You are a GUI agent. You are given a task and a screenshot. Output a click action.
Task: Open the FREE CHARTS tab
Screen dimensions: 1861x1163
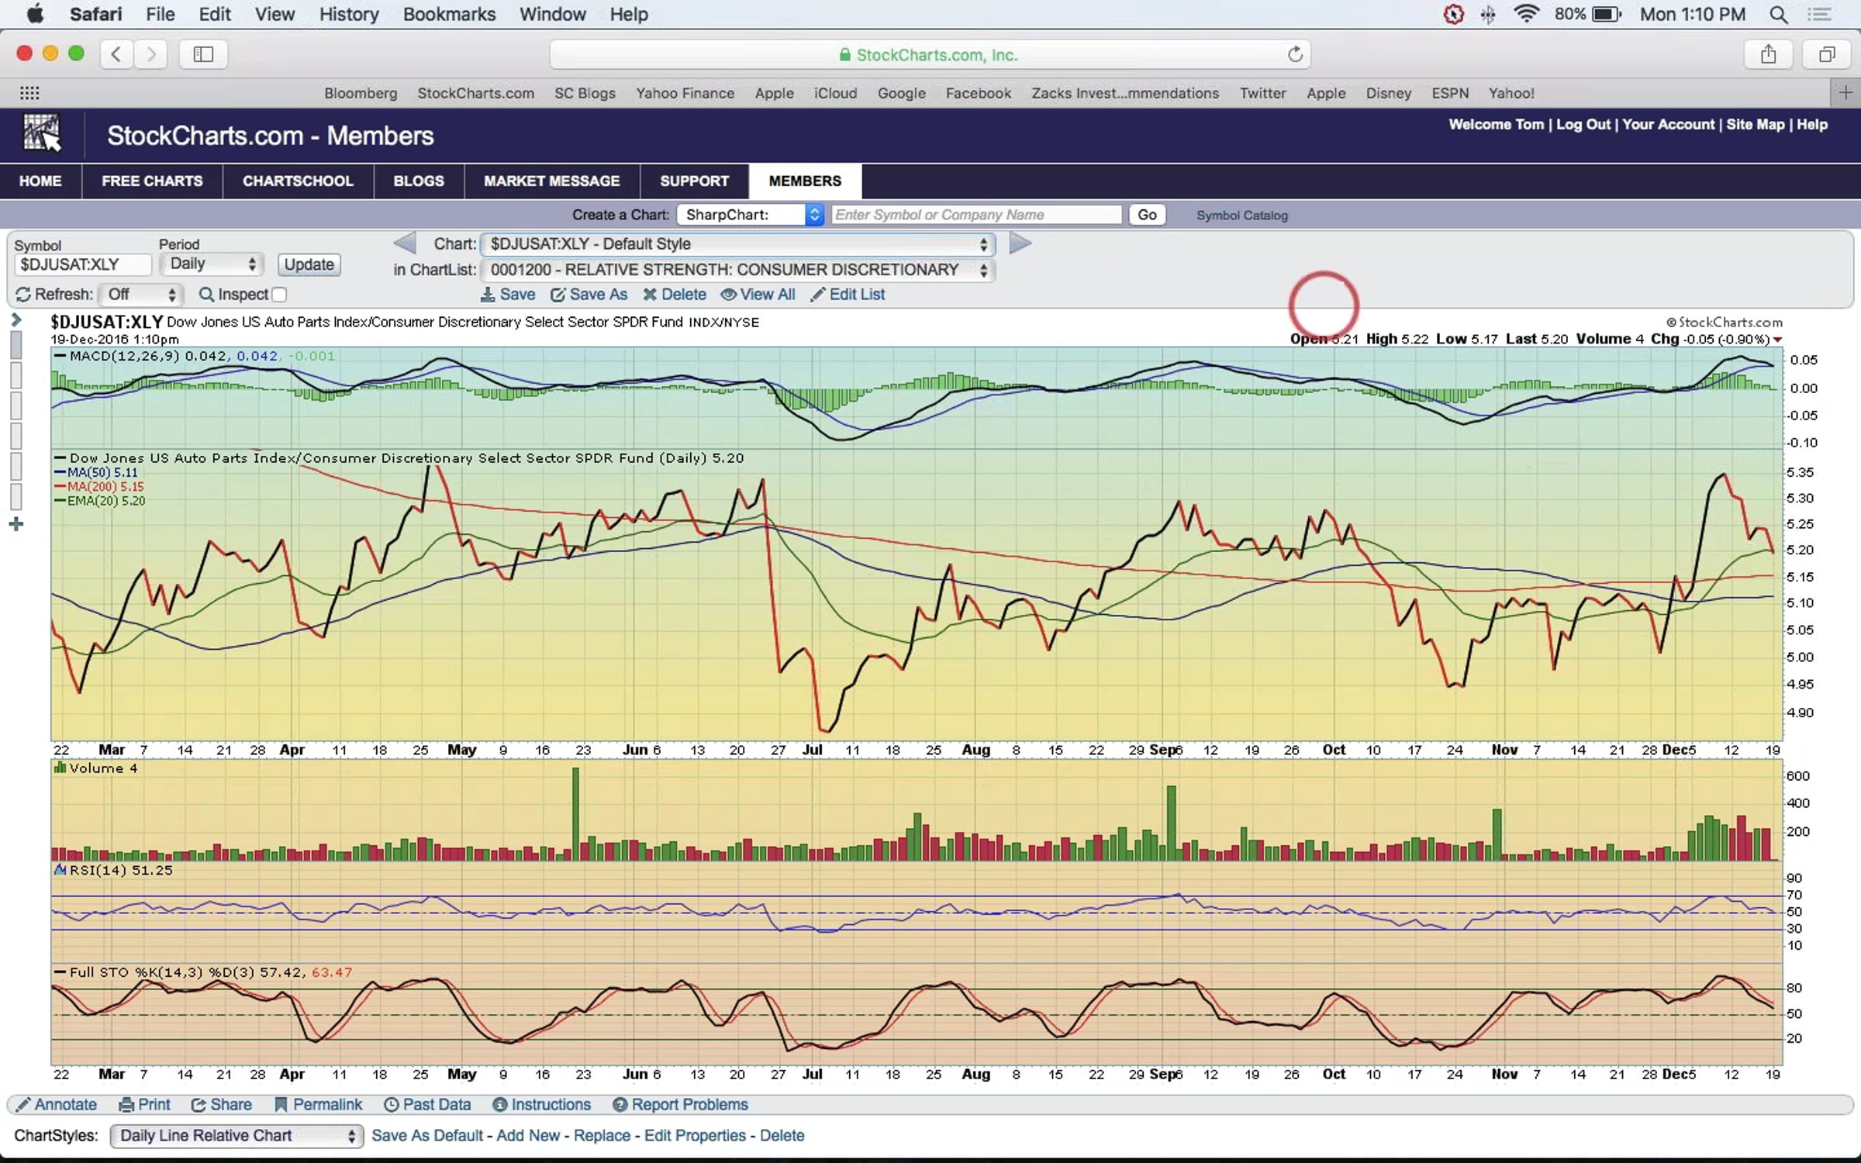152,181
